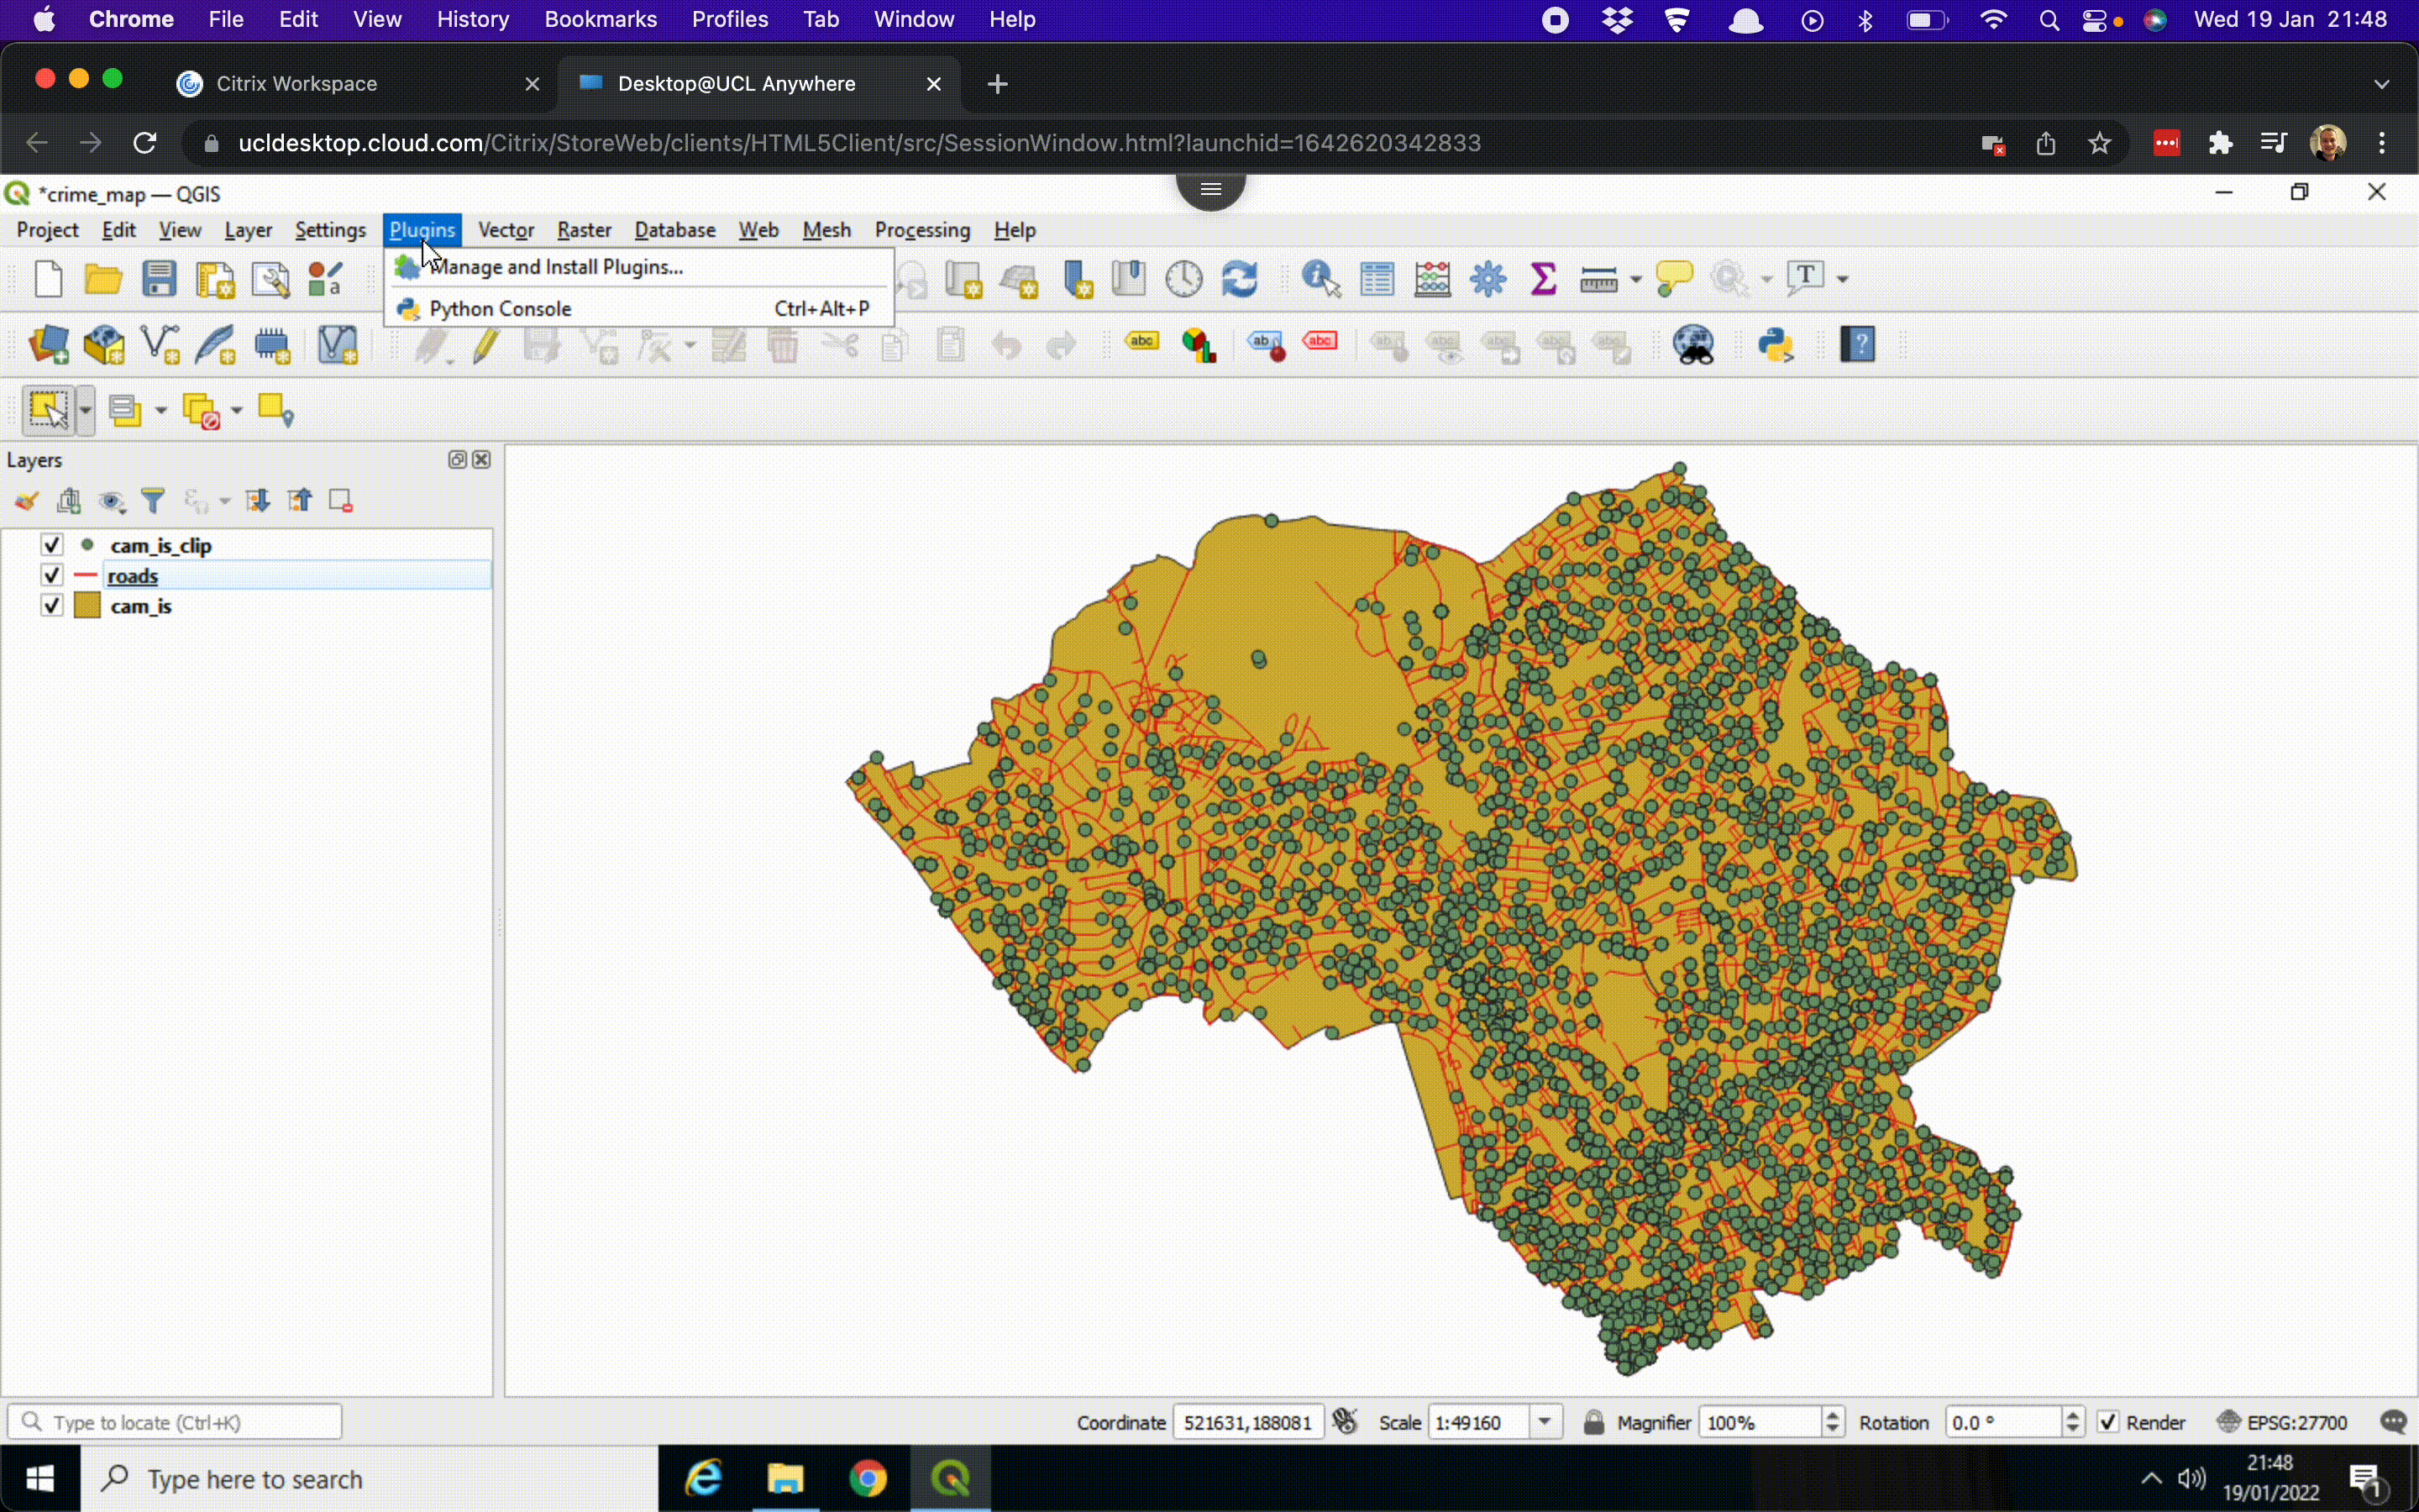Open the scale dropdown showing 1:49160

tap(1545, 1421)
